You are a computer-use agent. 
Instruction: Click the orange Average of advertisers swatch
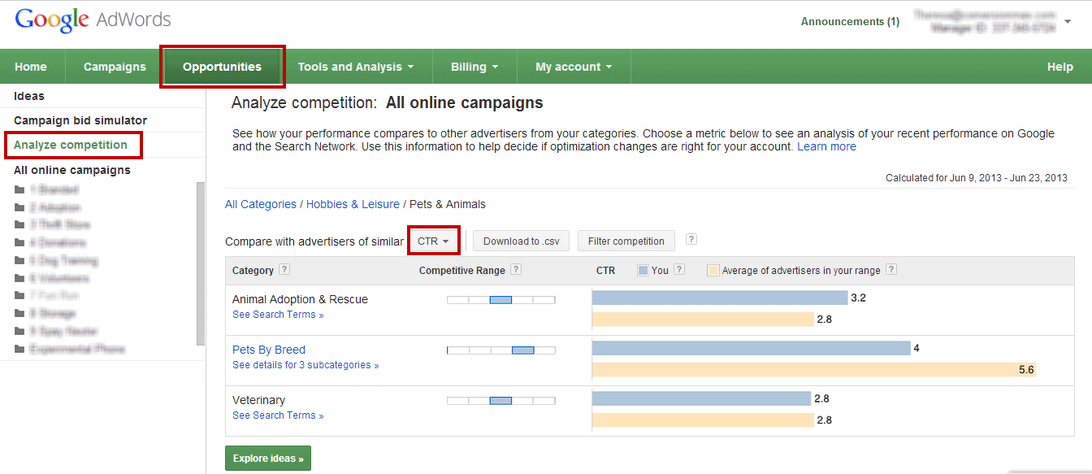point(713,270)
